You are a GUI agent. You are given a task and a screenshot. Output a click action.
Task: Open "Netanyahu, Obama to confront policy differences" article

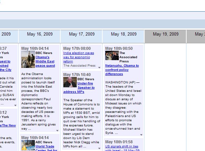[122, 70]
